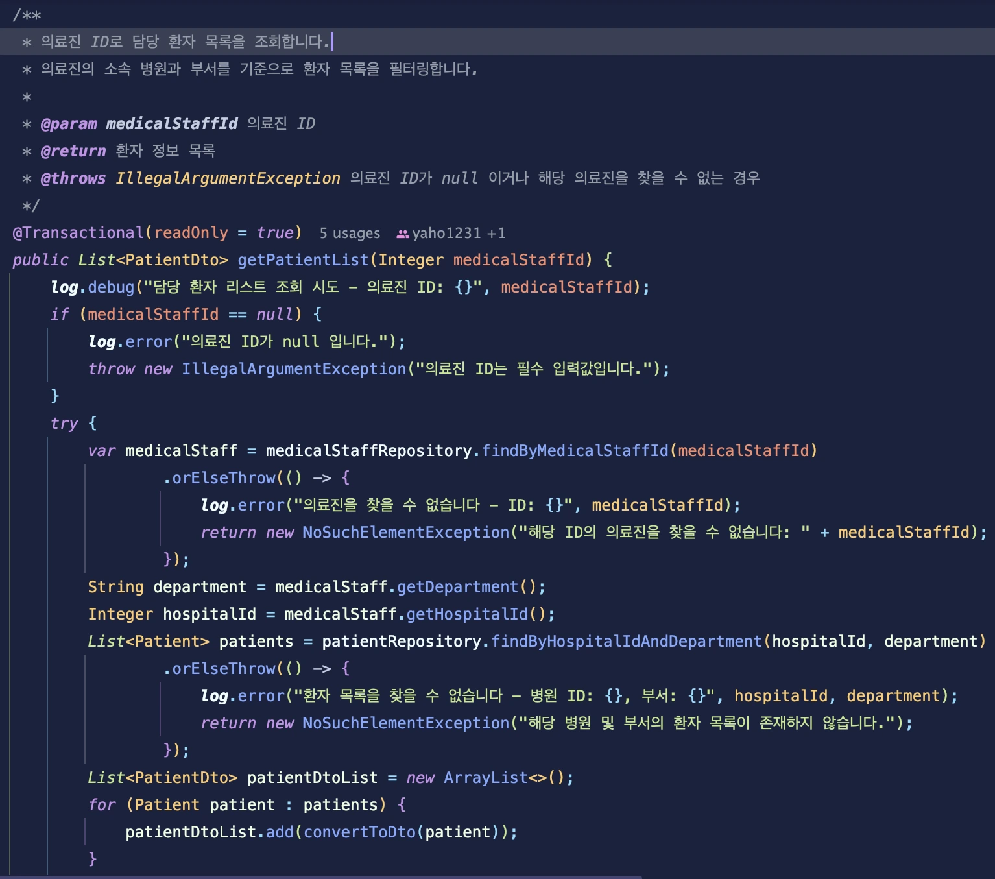Click the getDepartment method call

(x=457, y=587)
